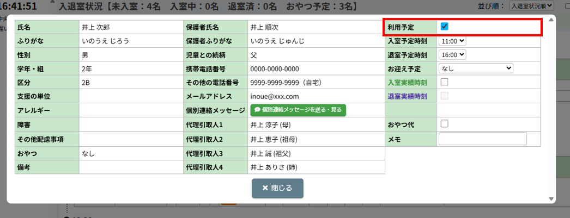Screen dimensions: 570x218
Task: Click the speech bubble icon on the 個別連絡メッセージ button
Action: (x=257, y=110)
